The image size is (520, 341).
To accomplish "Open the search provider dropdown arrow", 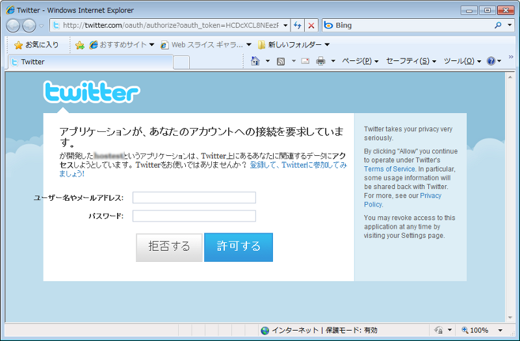I will point(510,25).
